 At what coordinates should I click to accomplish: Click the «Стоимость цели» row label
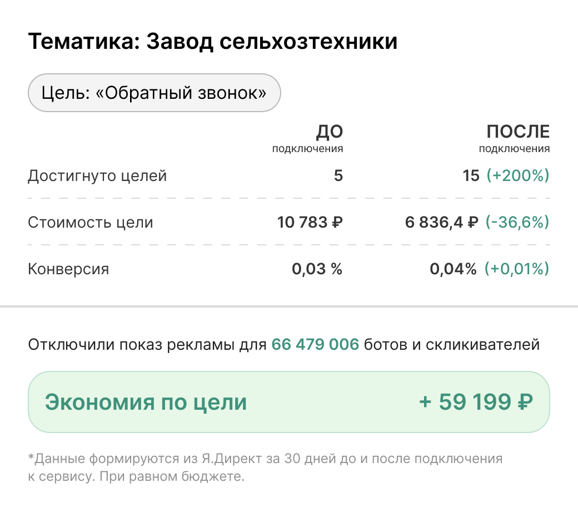91,223
